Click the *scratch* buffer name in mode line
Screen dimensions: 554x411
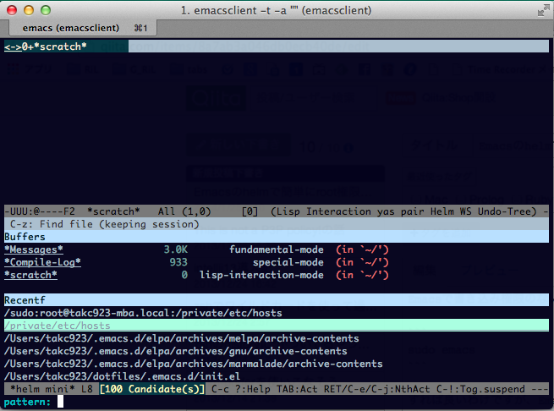pos(113,211)
